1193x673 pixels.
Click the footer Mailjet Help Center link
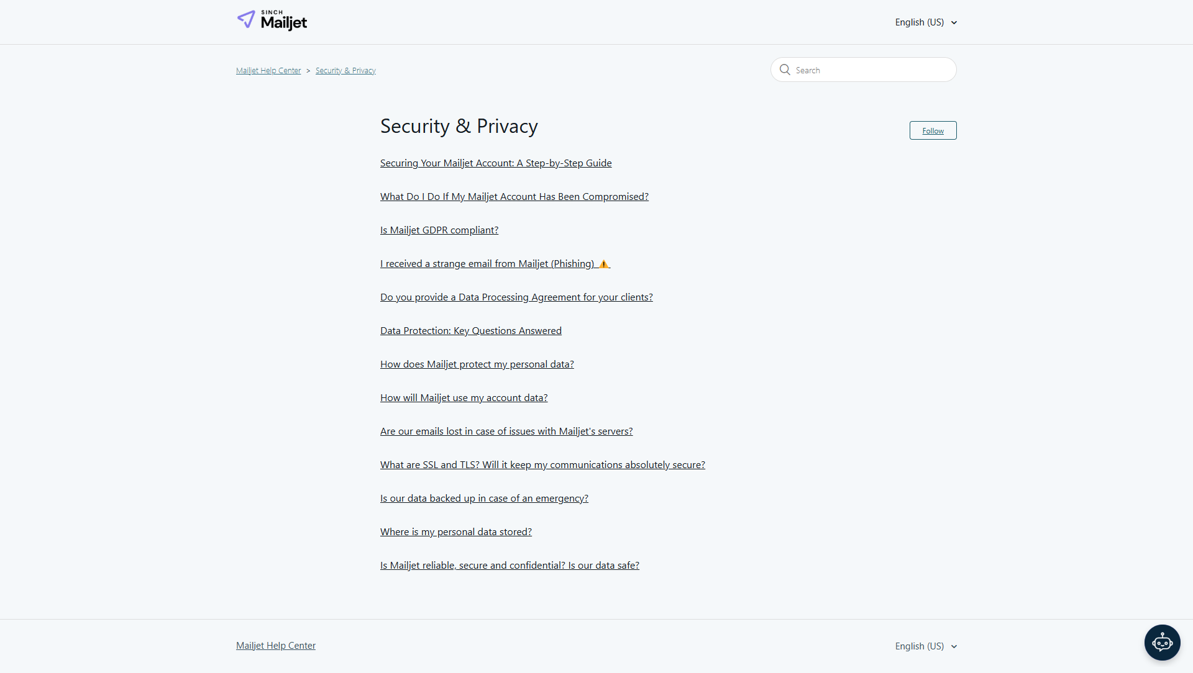point(276,646)
